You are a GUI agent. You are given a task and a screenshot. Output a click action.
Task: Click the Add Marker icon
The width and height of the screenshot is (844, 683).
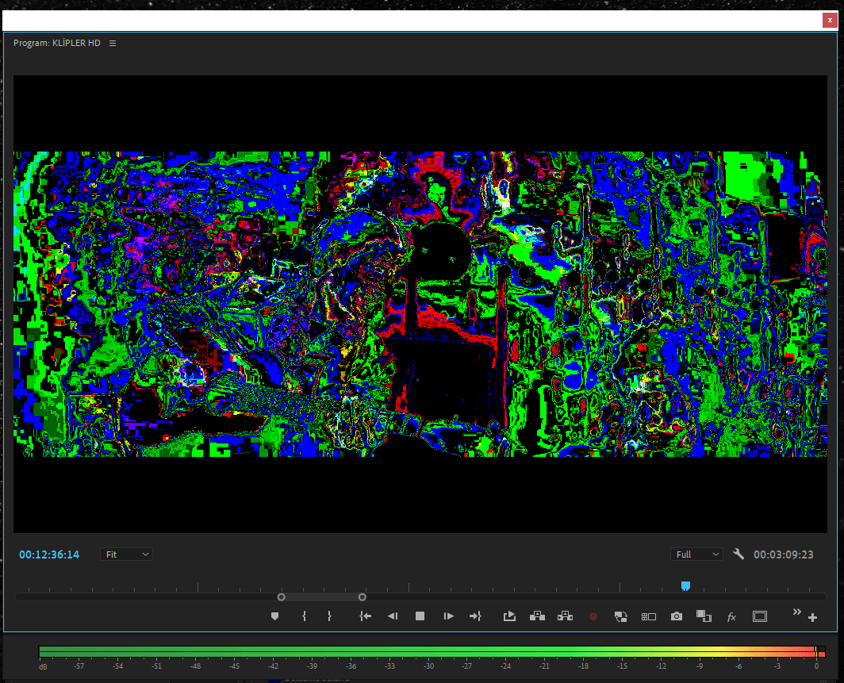[274, 616]
